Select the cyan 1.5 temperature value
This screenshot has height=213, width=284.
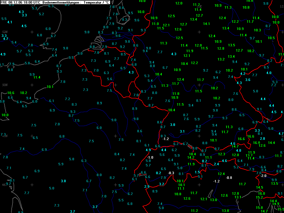[197, 172]
